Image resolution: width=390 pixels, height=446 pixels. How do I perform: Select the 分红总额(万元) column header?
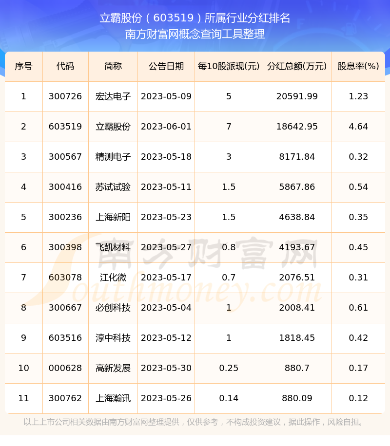(x=297, y=66)
